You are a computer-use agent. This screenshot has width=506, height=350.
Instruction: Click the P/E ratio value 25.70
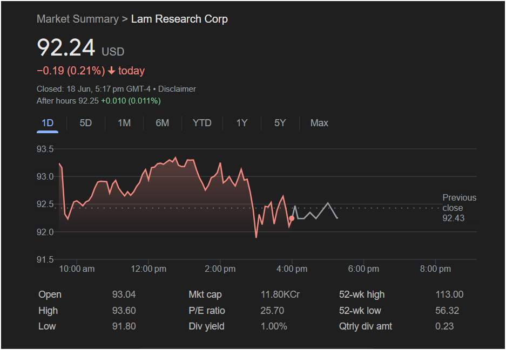tap(272, 311)
